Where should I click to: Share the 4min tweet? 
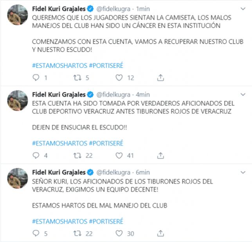160,156
